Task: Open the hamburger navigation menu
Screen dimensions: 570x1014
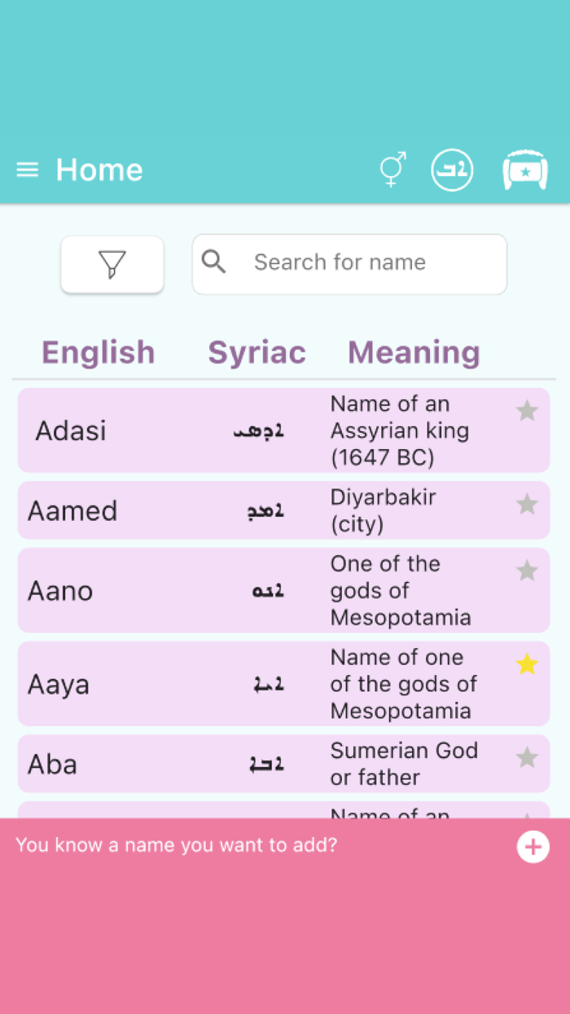Action: [x=28, y=170]
